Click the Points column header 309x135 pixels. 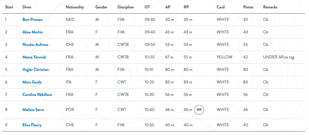(248, 7)
